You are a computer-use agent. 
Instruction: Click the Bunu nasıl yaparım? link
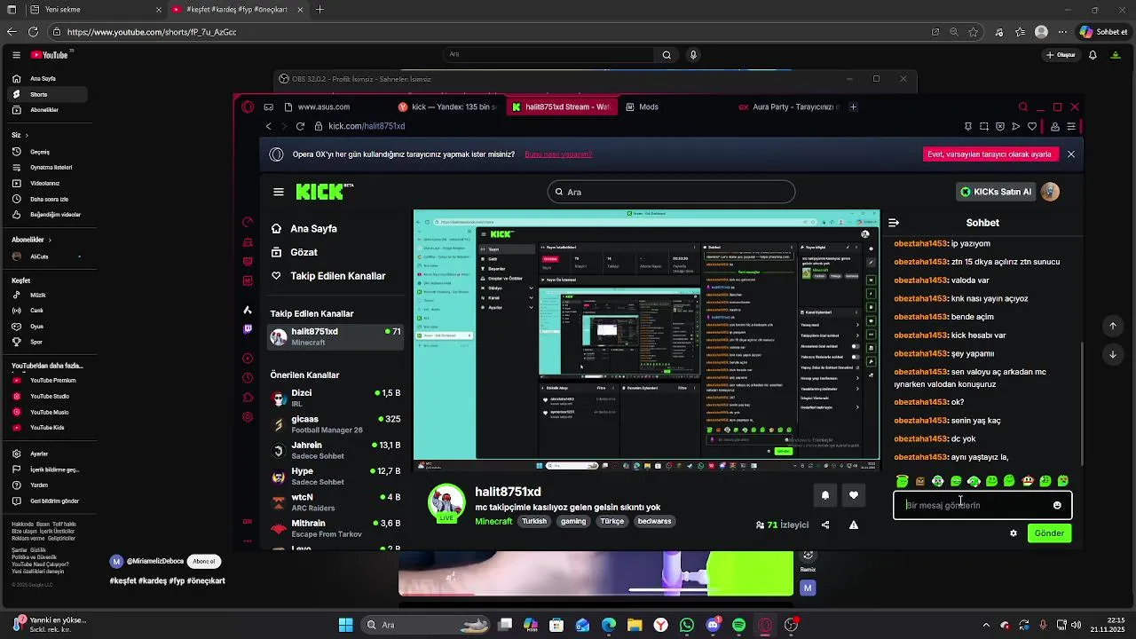click(558, 154)
